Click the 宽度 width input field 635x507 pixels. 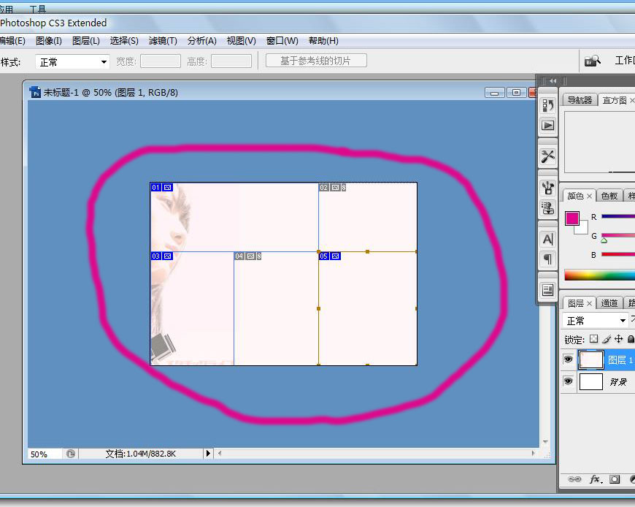(161, 61)
